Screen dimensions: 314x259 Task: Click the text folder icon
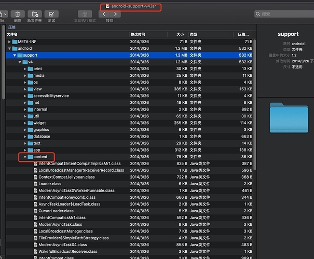tap(30, 143)
